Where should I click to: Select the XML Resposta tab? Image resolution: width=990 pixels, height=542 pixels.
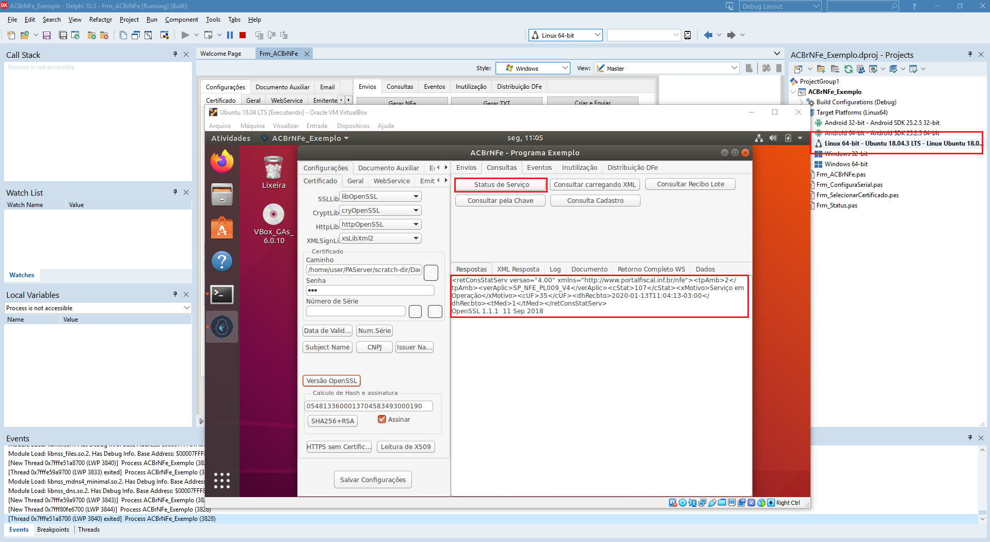coord(518,269)
